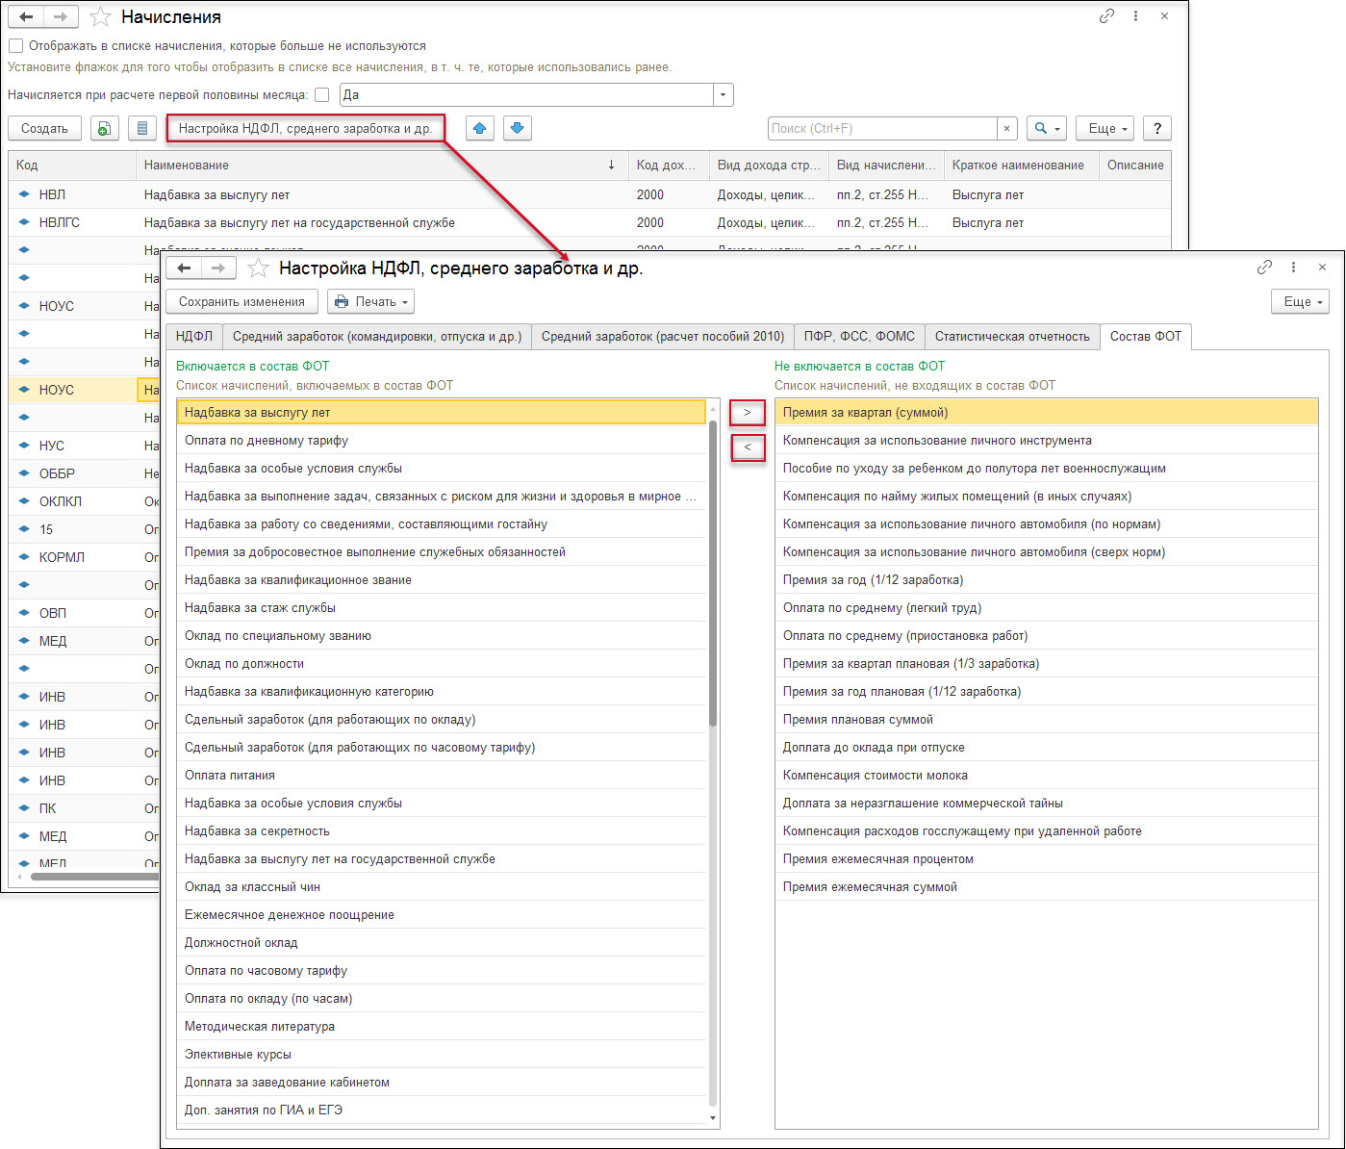The image size is (1346, 1149).
Task: Select Оплата по дневному тарифу in included list
Action: tap(442, 440)
